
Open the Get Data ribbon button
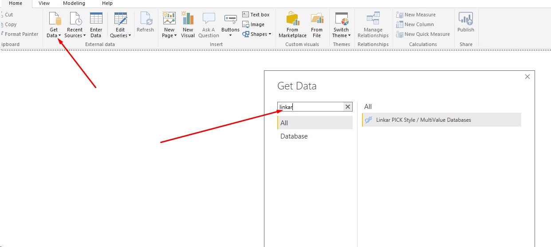coord(54,25)
